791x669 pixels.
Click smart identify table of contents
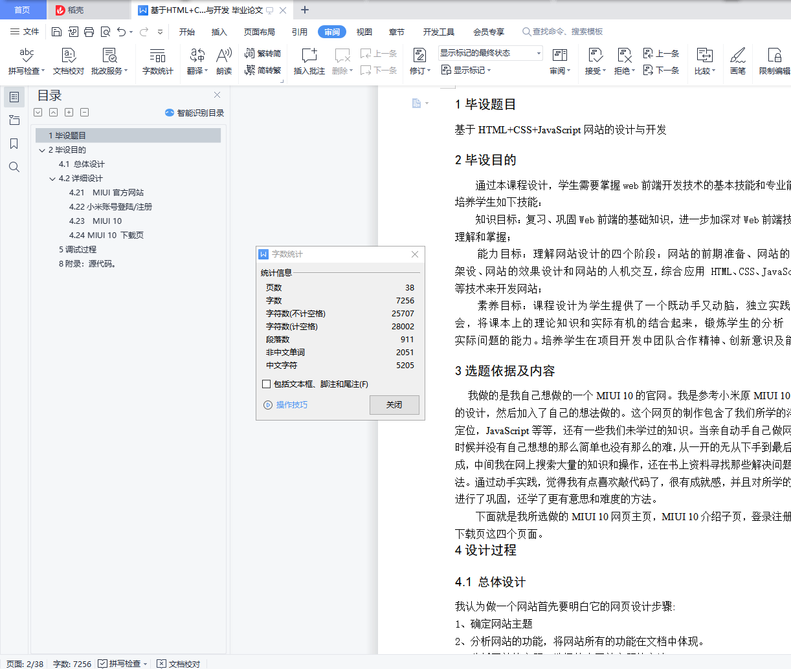[194, 113]
